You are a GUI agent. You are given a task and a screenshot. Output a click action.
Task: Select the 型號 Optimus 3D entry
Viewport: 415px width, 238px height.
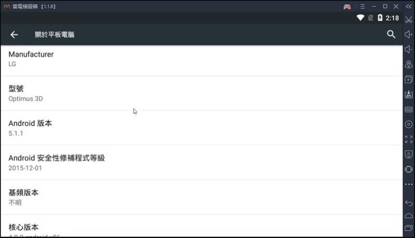coord(202,94)
